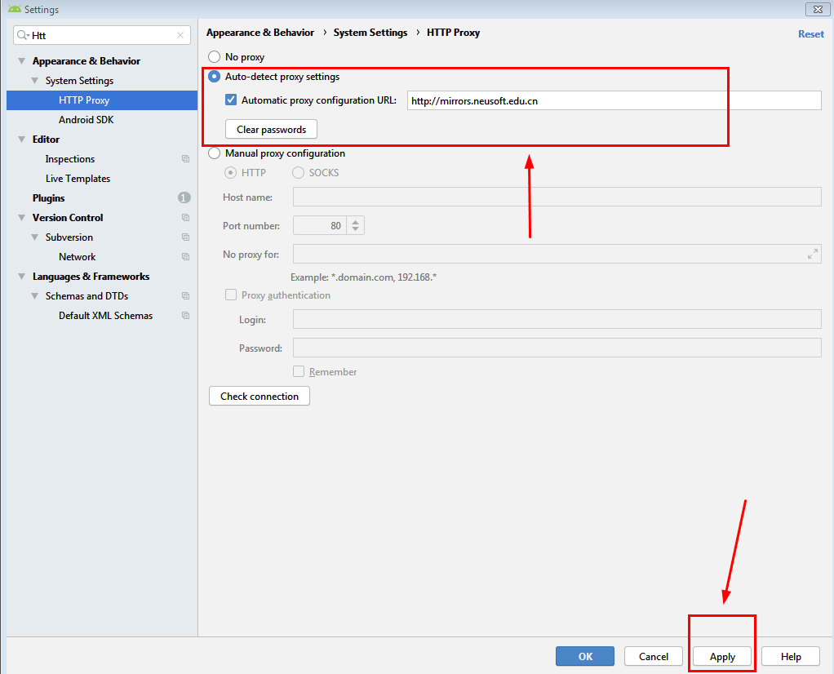Click the settings icon next to Inspections
This screenshot has height=674, width=834.
[x=184, y=158]
